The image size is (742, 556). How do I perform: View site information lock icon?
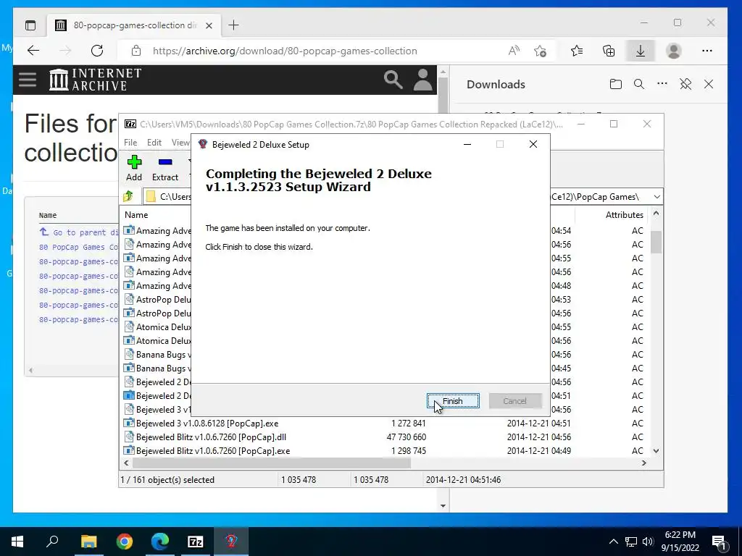pyautogui.click(x=136, y=51)
